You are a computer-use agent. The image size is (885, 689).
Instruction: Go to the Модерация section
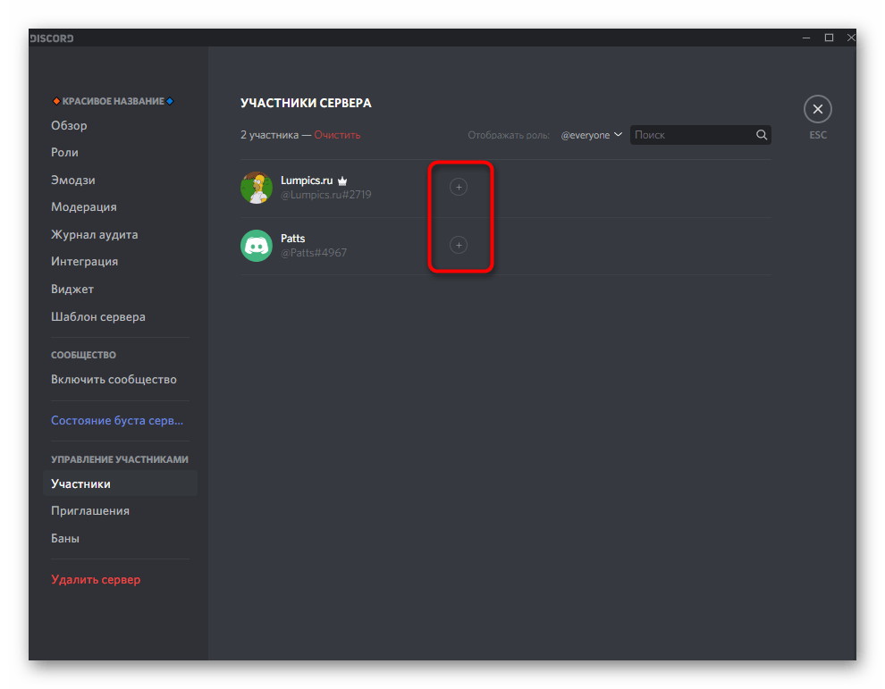tap(84, 206)
